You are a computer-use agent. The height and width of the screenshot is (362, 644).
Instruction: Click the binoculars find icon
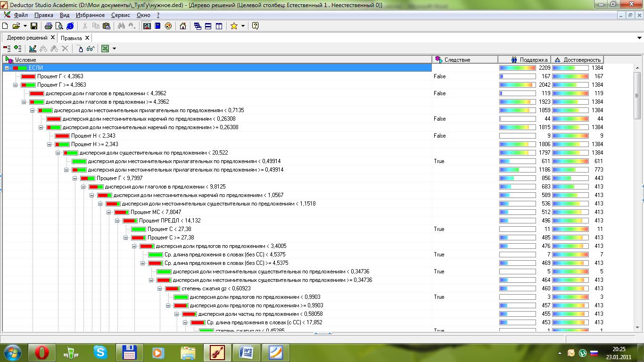(x=121, y=26)
